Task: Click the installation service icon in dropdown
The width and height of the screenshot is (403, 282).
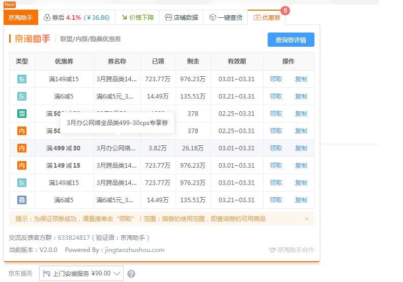Action: (x=46, y=273)
